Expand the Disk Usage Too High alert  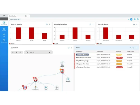(x=76, y=55)
